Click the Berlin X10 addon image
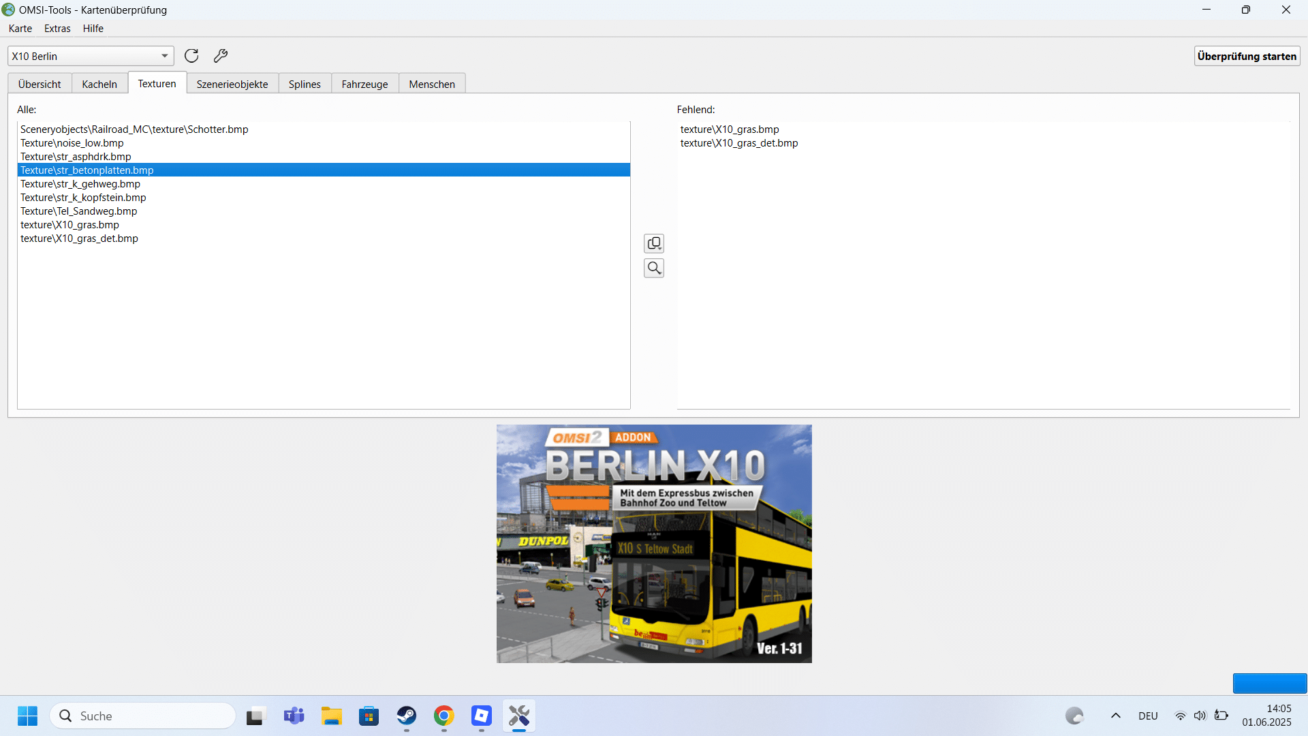The height and width of the screenshot is (736, 1308). pos(654,544)
